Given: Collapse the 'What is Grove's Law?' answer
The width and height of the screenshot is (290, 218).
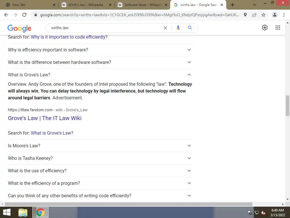Looking at the screenshot, I should [100, 75].
